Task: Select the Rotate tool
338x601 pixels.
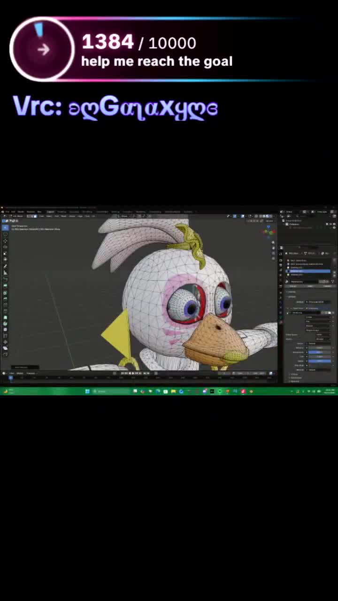Action: coord(5,247)
